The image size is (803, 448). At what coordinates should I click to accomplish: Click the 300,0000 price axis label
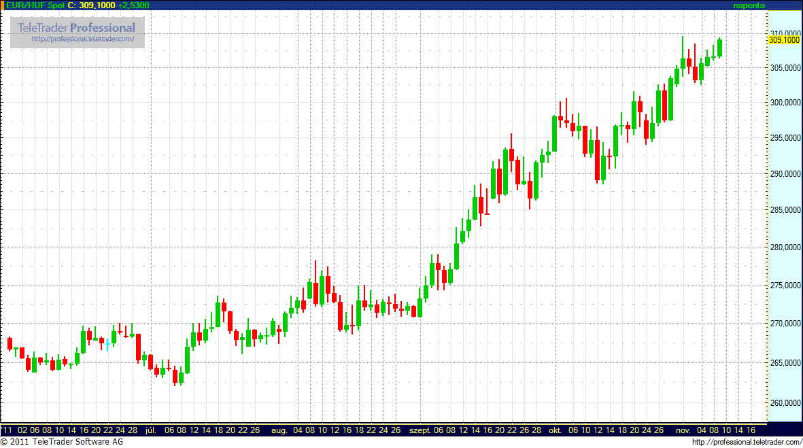coord(785,103)
